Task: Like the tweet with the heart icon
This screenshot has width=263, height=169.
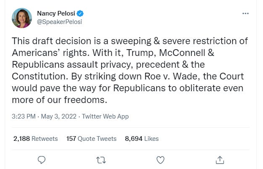Action: (160, 160)
